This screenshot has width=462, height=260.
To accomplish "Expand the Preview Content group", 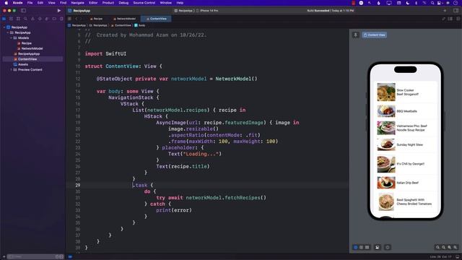I will click(12, 69).
